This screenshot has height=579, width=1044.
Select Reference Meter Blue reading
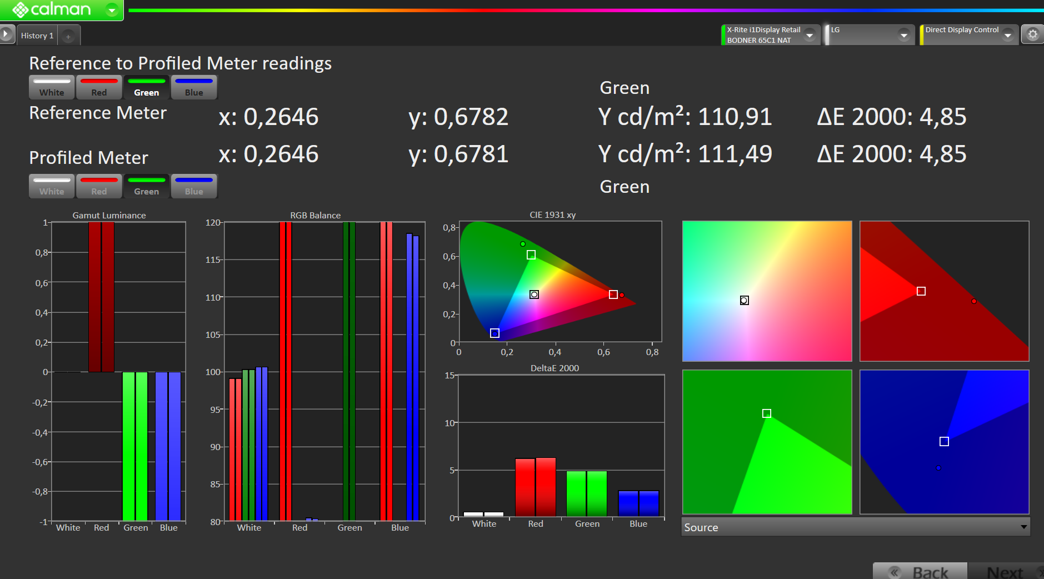click(x=194, y=87)
